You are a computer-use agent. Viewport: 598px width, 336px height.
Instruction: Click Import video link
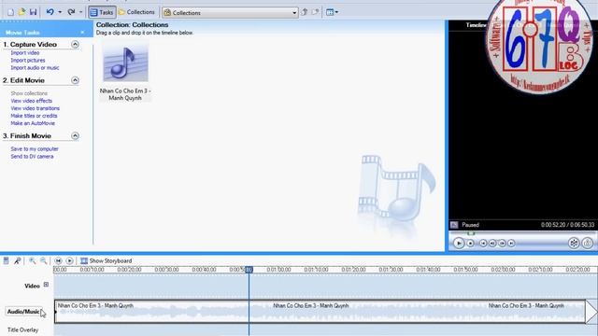pos(25,53)
